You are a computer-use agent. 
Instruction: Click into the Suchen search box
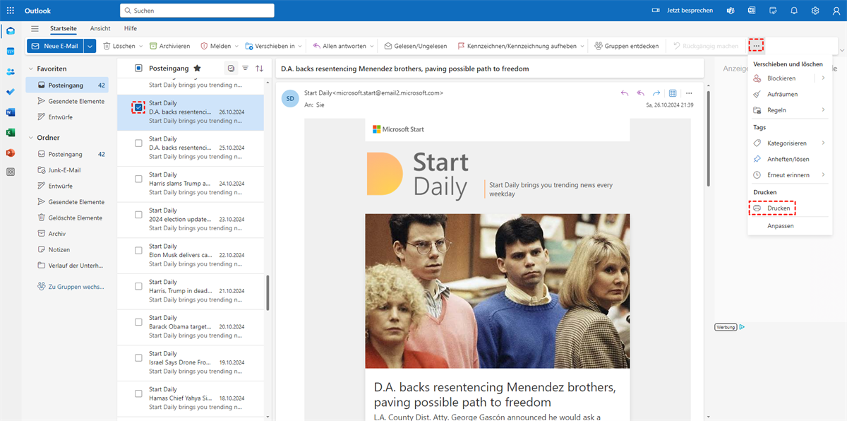point(198,11)
